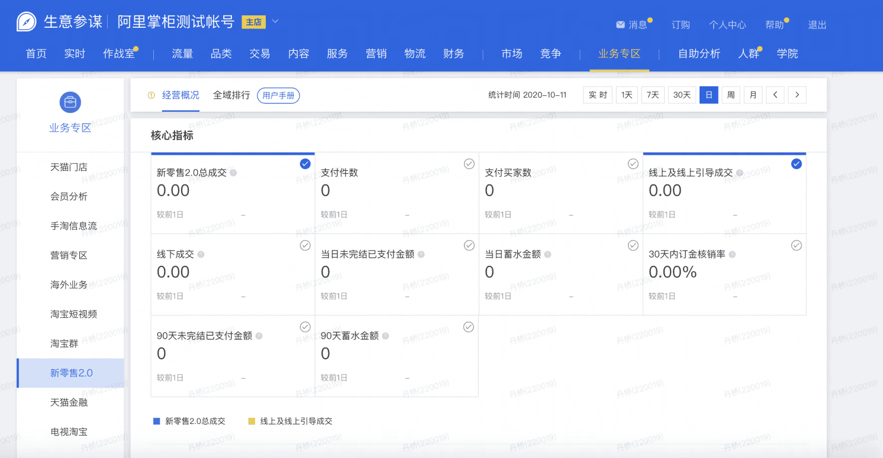Check the 30天内订金核销率 metric card

797,245
